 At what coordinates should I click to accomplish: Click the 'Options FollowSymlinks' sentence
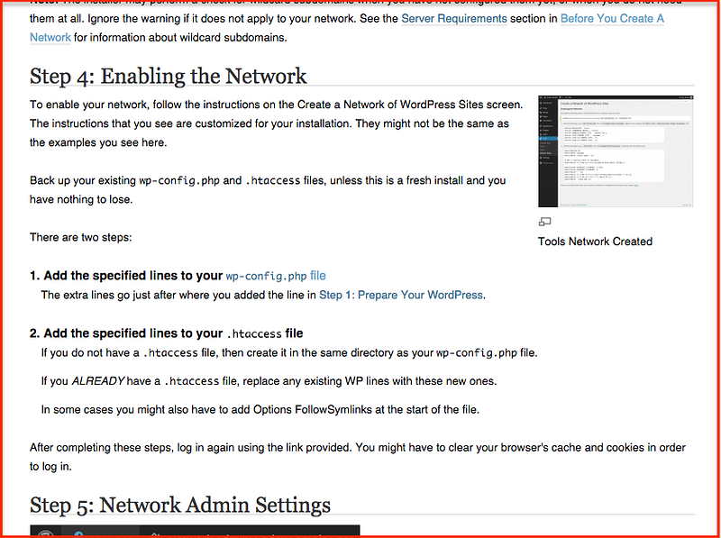coord(260,410)
